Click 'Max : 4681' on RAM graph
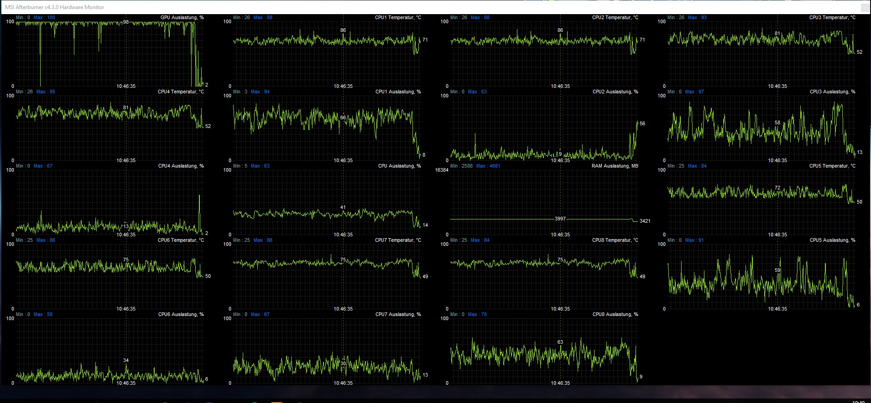 click(x=488, y=166)
